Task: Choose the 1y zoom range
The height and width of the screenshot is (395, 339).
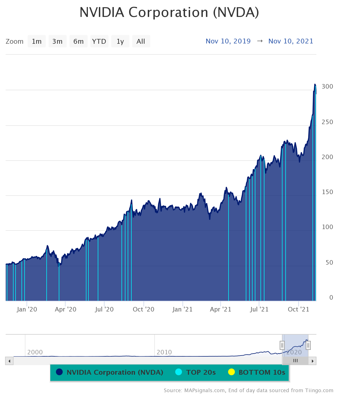Action: (x=120, y=41)
